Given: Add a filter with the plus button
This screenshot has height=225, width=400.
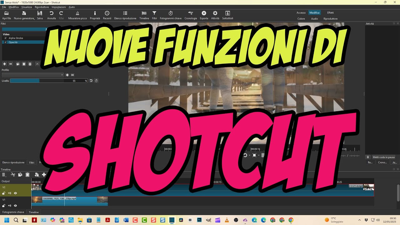Looking at the screenshot, I should click(x=4, y=64).
